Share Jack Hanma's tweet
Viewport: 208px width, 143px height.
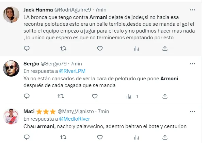(x=165, y=48)
